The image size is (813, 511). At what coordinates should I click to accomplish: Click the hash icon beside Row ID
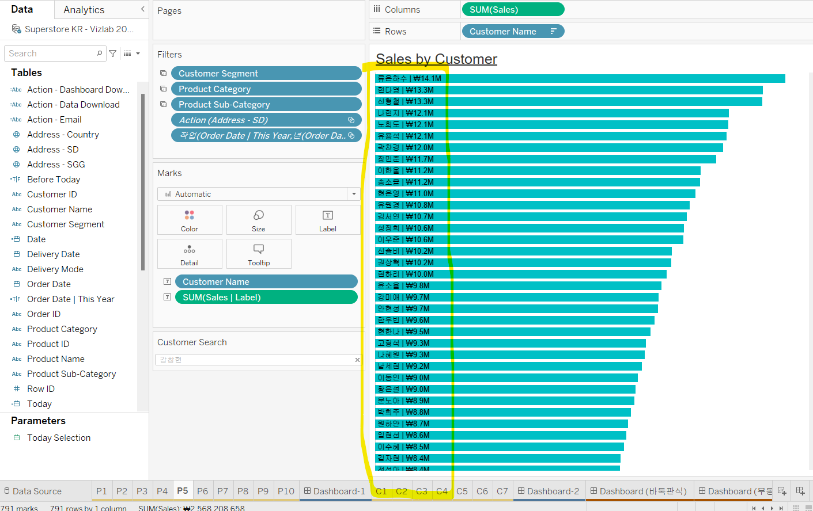17,389
